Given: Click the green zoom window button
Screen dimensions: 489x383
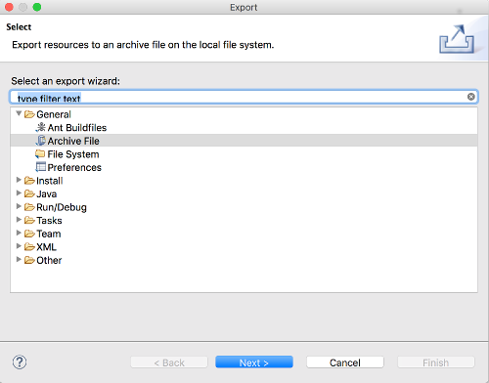Looking at the screenshot, I should [x=37, y=7].
